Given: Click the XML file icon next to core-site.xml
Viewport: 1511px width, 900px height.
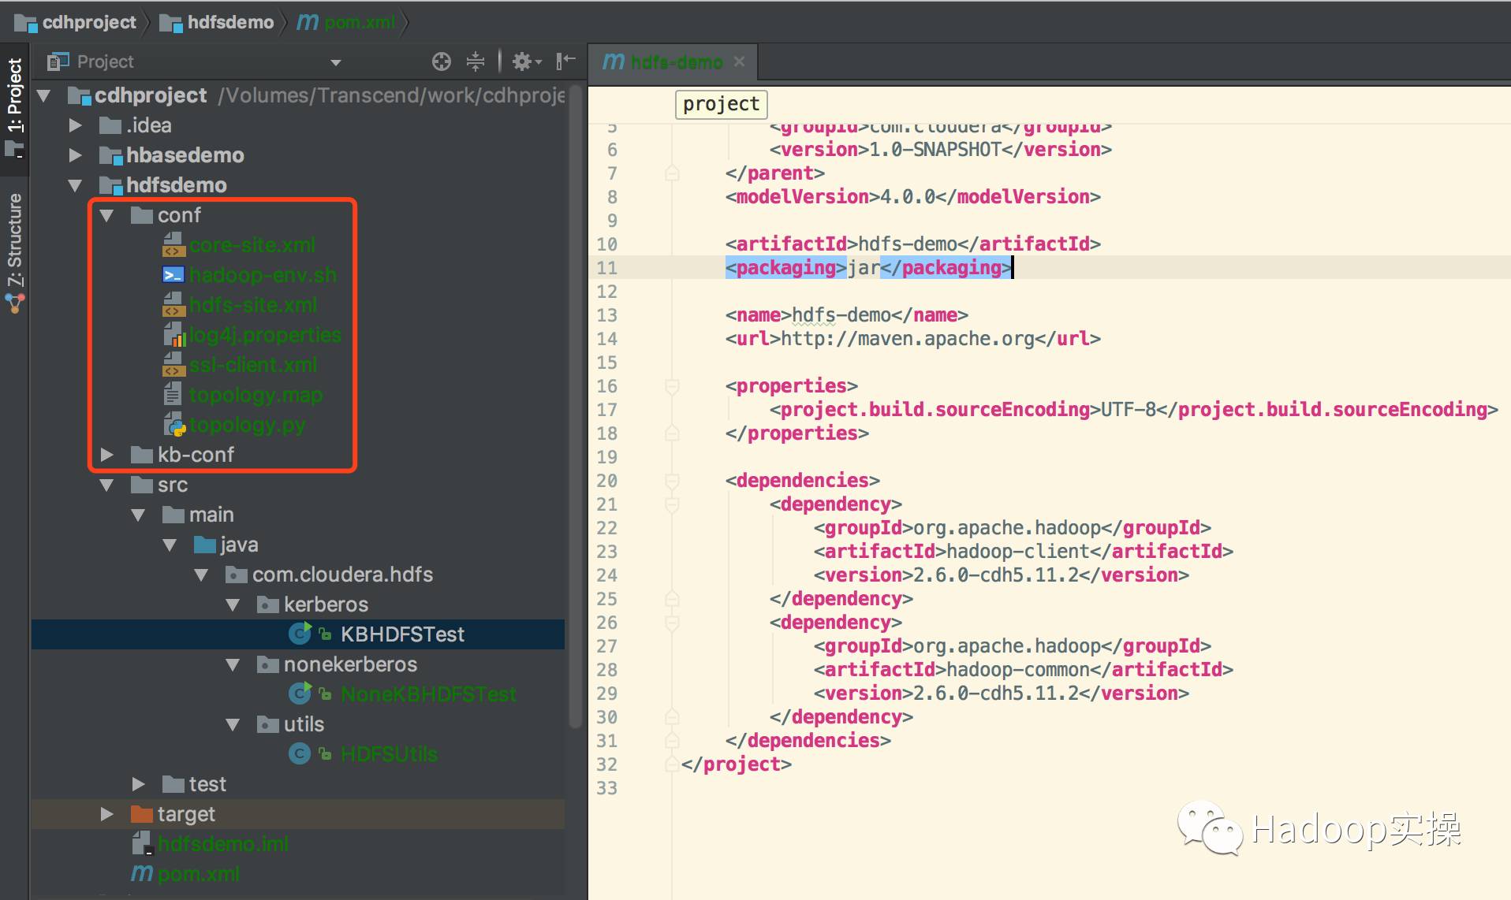Looking at the screenshot, I should 174,245.
